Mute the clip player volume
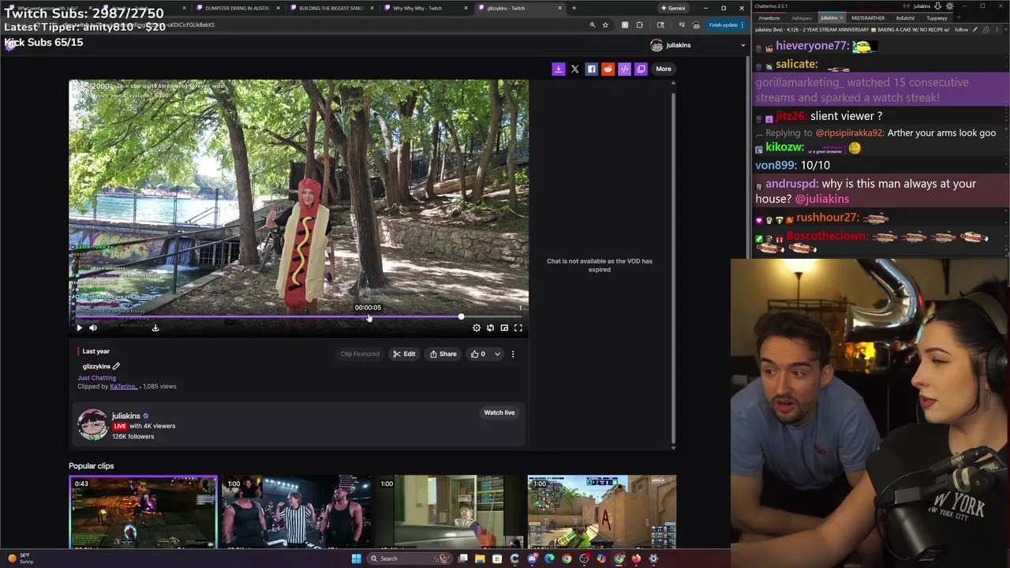1010x568 pixels. coord(93,327)
